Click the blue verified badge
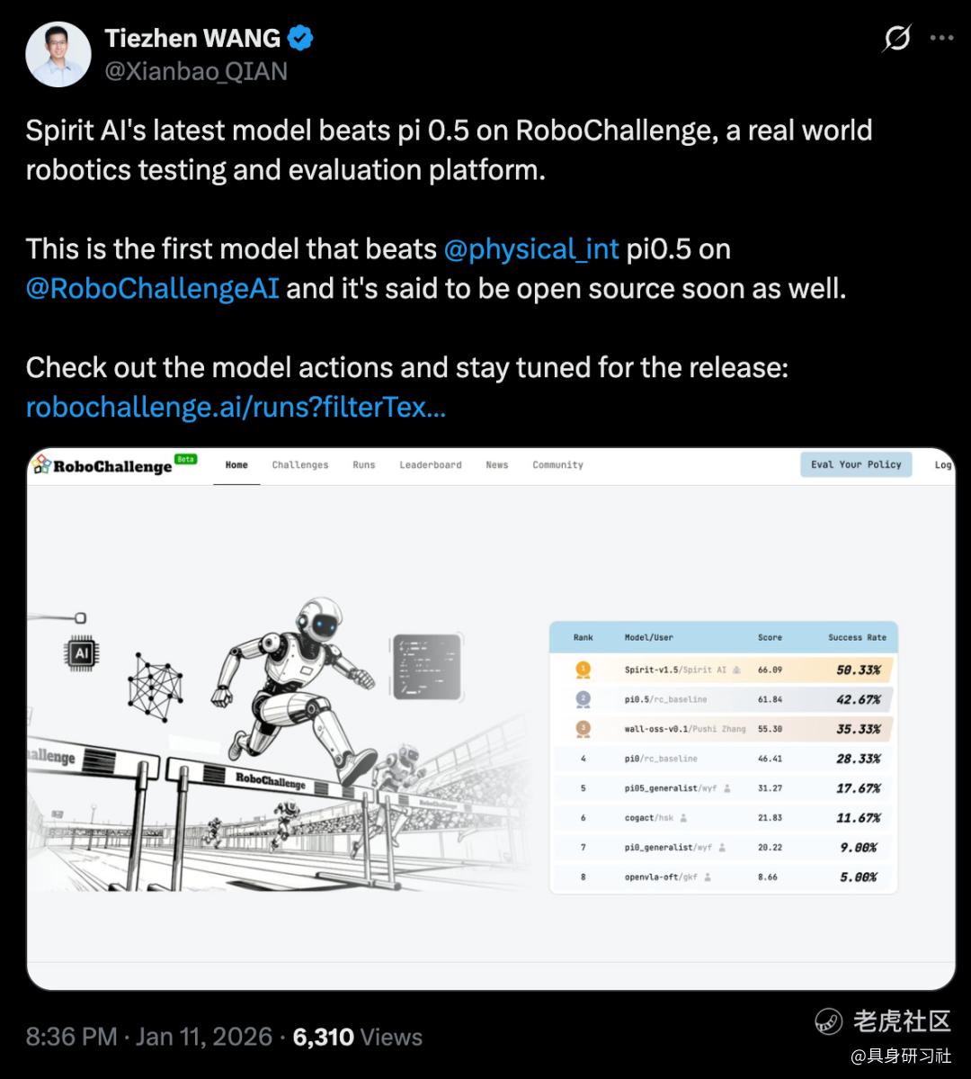971x1079 pixels. tap(299, 38)
